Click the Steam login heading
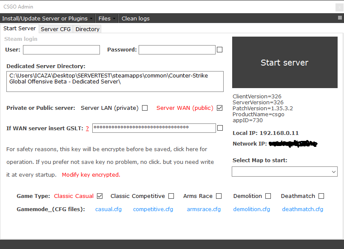This screenshot has width=344, height=249. point(21,39)
